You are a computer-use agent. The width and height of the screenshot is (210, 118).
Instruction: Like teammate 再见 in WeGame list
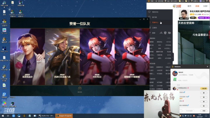(x=204, y=102)
